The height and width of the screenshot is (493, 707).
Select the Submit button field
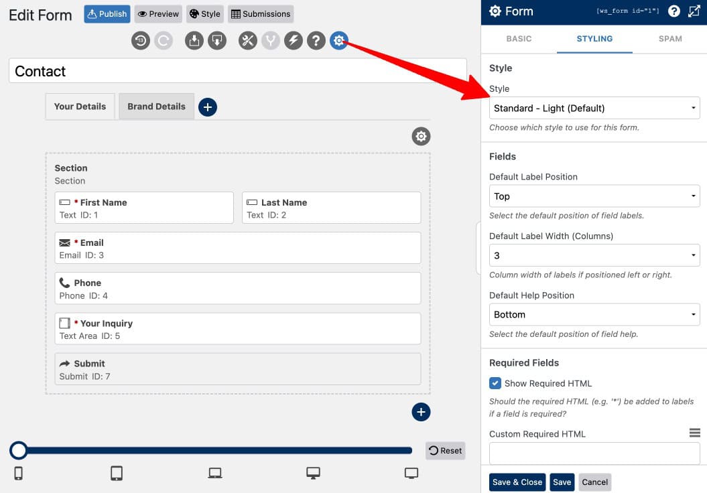click(238, 369)
